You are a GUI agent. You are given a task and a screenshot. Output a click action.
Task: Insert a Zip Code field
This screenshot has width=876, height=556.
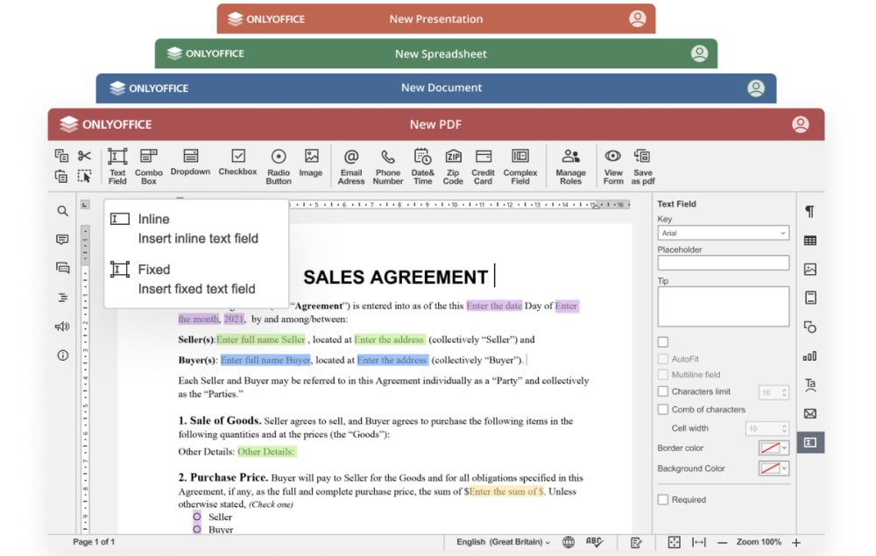pos(453,165)
